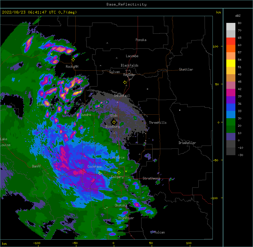Click the dBZ legend heading
This screenshot has width=253, height=247.
click(238, 16)
